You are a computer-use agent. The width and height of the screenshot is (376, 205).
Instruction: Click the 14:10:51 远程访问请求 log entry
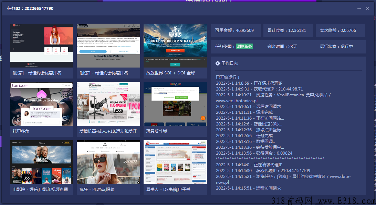pos(249,106)
